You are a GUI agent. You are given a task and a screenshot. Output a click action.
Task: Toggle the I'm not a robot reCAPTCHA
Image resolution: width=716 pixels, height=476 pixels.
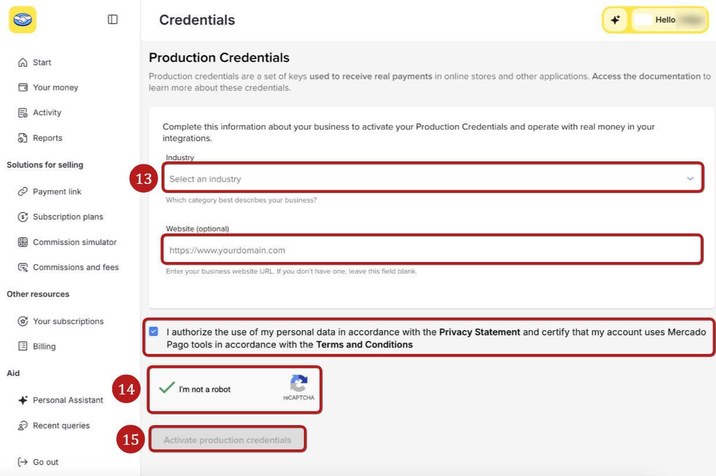(x=167, y=388)
